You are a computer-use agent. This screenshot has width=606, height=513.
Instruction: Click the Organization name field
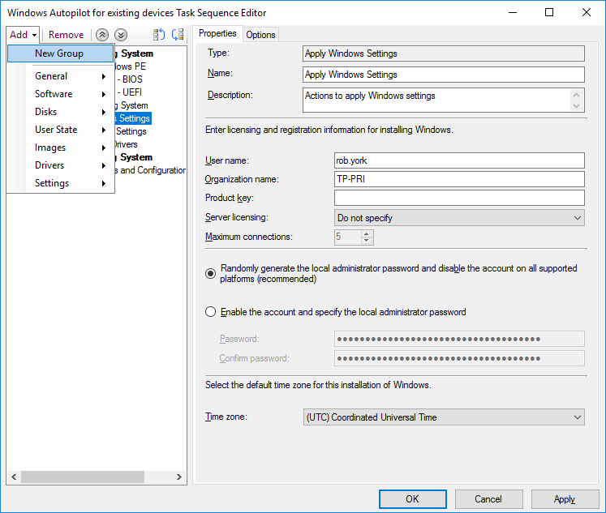click(x=459, y=179)
